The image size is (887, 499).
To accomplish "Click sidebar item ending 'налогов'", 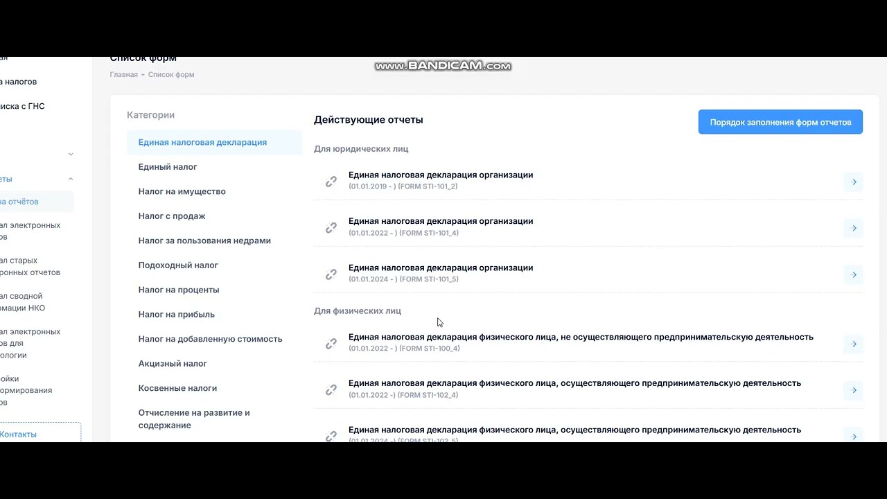I will coord(19,82).
